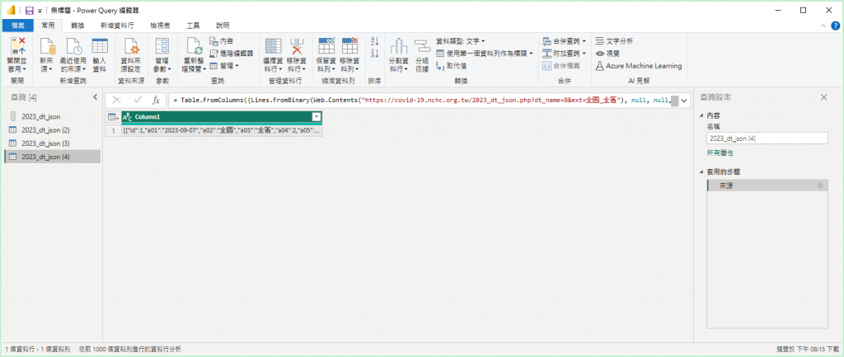Screen dimensions: 844x357
Task: Click Split Column (分割資料行) icon
Action: [398, 46]
